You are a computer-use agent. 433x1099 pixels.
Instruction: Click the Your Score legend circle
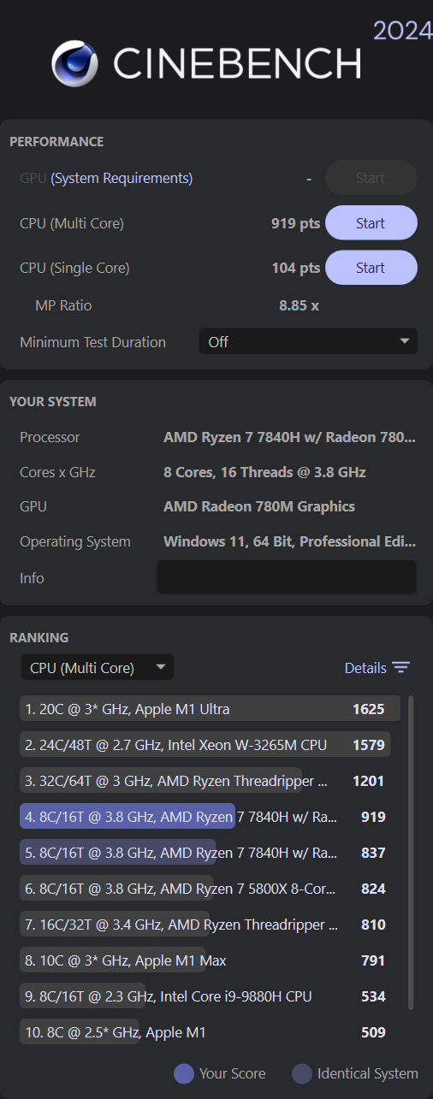pos(183,1073)
